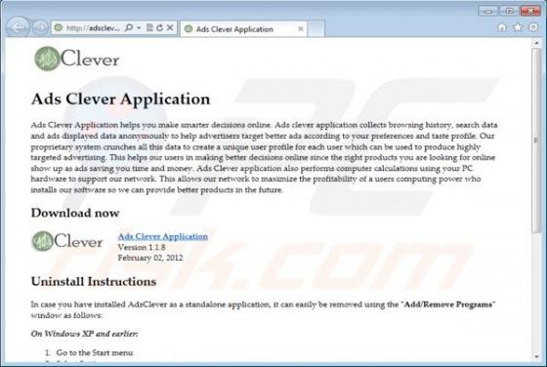Click the site favicon in address bar
This screenshot has height=367, width=547.
(59, 27)
